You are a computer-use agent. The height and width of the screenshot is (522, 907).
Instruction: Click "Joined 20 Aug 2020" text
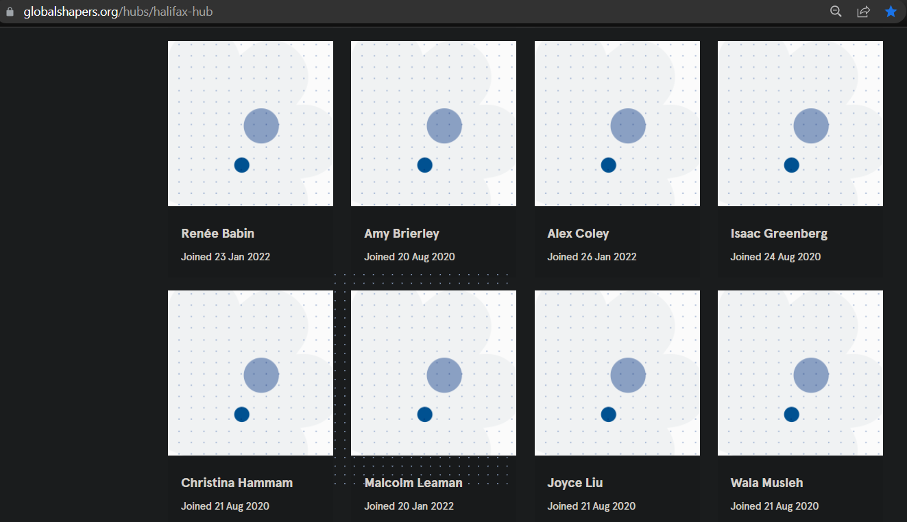(x=409, y=257)
